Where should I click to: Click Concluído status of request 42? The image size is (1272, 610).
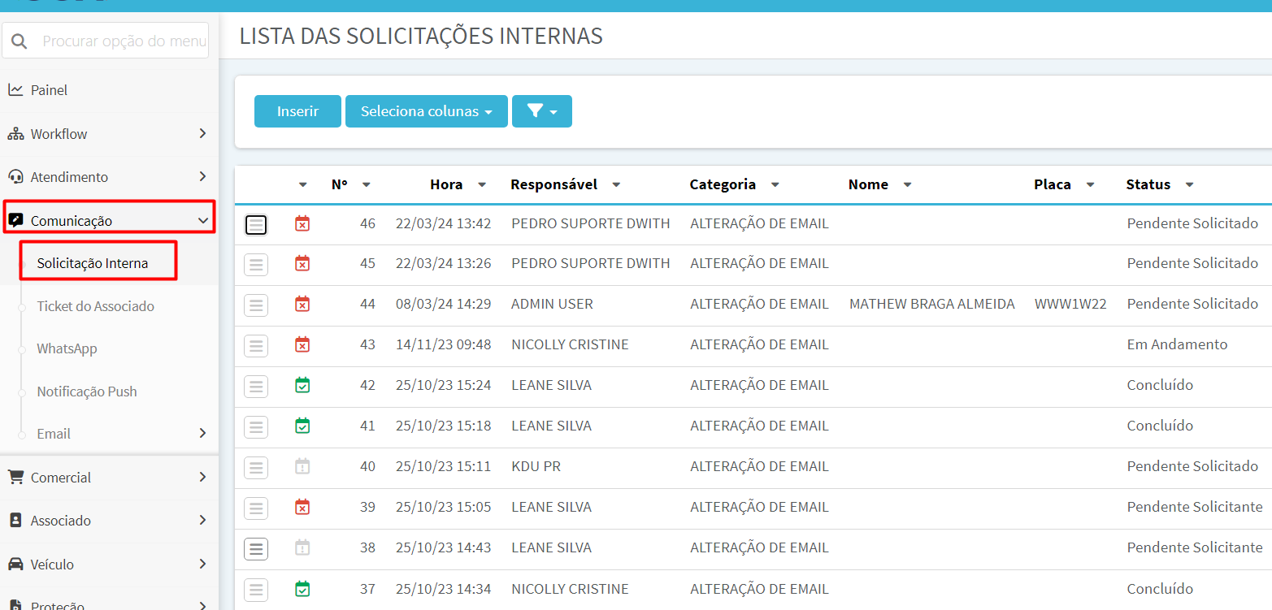[1160, 385]
